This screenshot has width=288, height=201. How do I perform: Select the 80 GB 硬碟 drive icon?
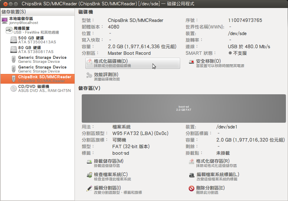[x=14, y=50]
